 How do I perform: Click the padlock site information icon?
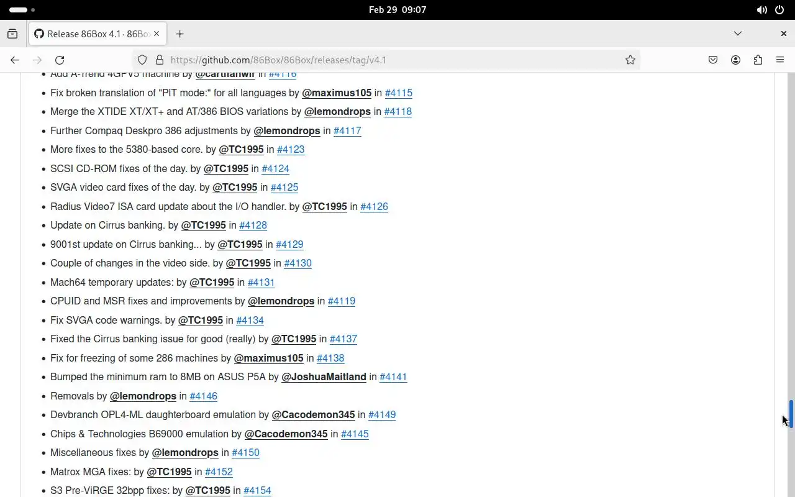[x=160, y=60]
